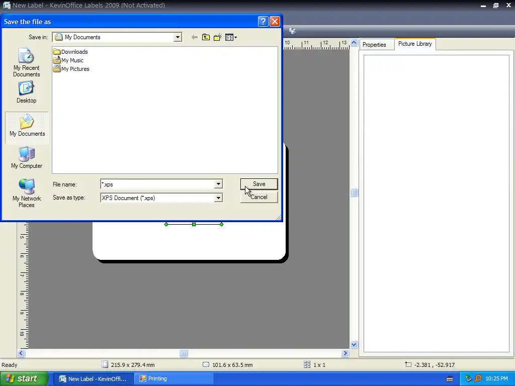This screenshot has width=515, height=386.
Task: Click the canvas vertical scrollbar down arrow
Action: coord(354,344)
